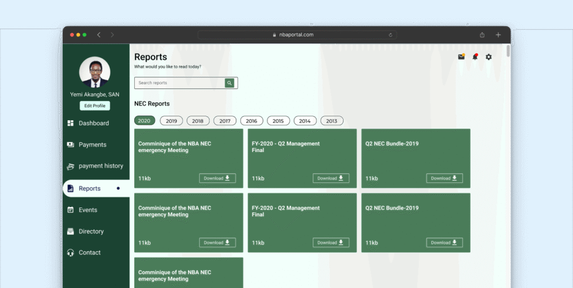This screenshot has width=573, height=288.
Task: Open the mail envelope icon
Action: pos(461,57)
